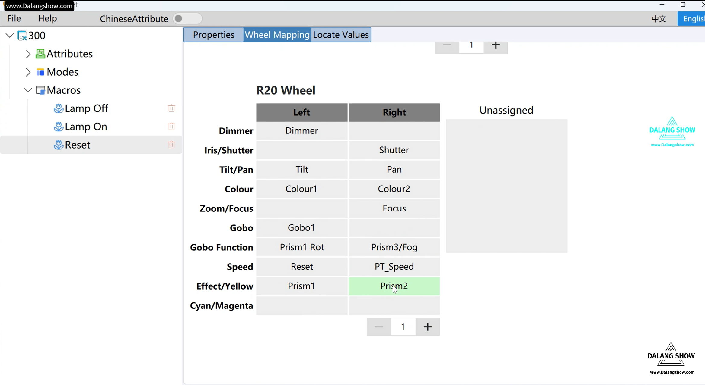Expand the Attributes tree node
The height and width of the screenshot is (385, 705).
(x=28, y=54)
